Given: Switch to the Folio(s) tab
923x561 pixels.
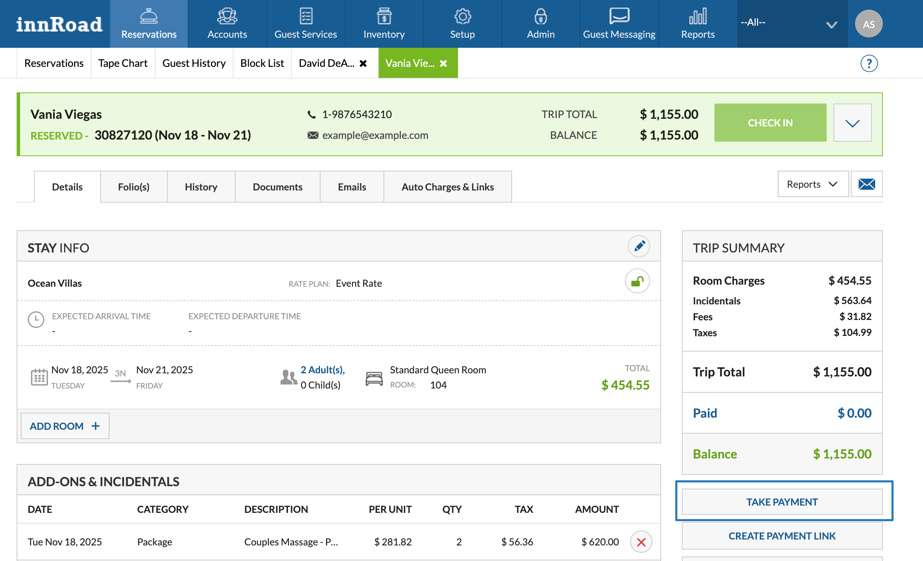Looking at the screenshot, I should coord(133,187).
